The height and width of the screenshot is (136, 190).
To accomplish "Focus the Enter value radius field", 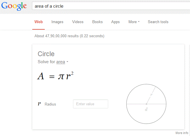I will [91, 104].
